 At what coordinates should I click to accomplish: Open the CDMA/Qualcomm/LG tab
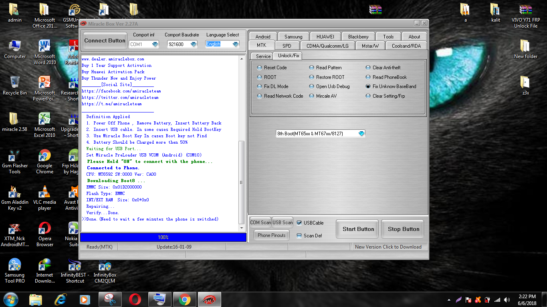click(327, 46)
